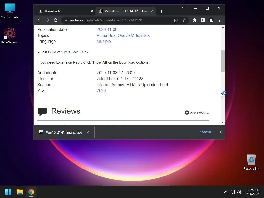Minimize the Chrome window
264x198 pixels.
(x=195, y=8)
